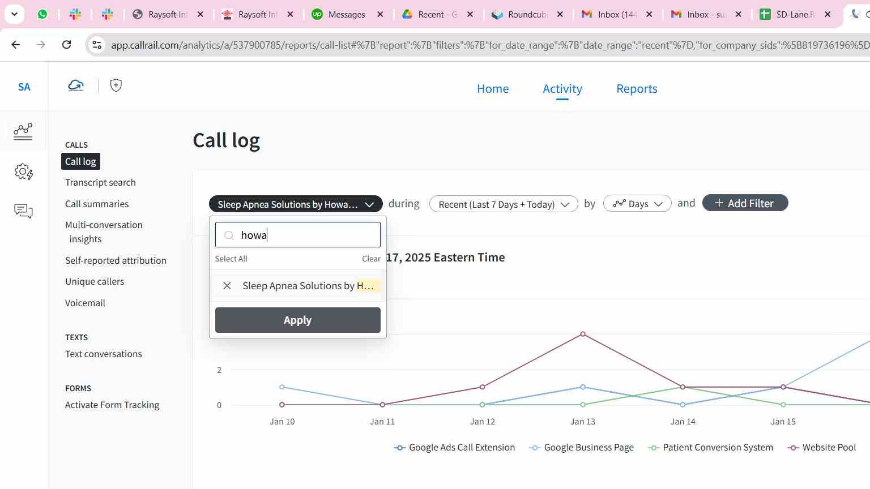Close the SD-Lane spreadsheet tab

(x=828, y=14)
